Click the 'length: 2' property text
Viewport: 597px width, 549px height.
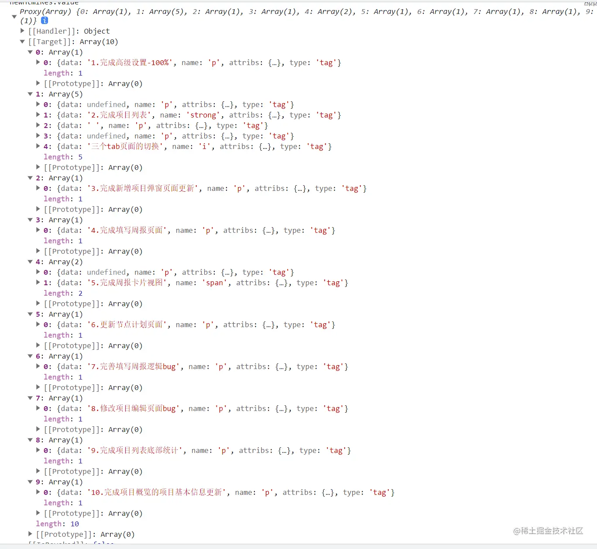pos(63,293)
